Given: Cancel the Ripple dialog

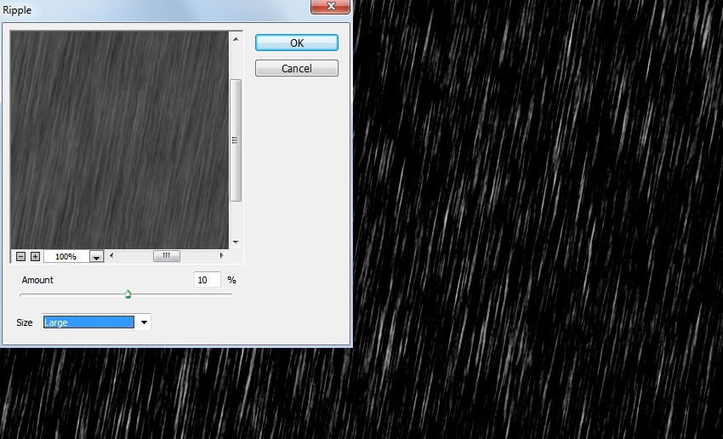Looking at the screenshot, I should pos(297,68).
